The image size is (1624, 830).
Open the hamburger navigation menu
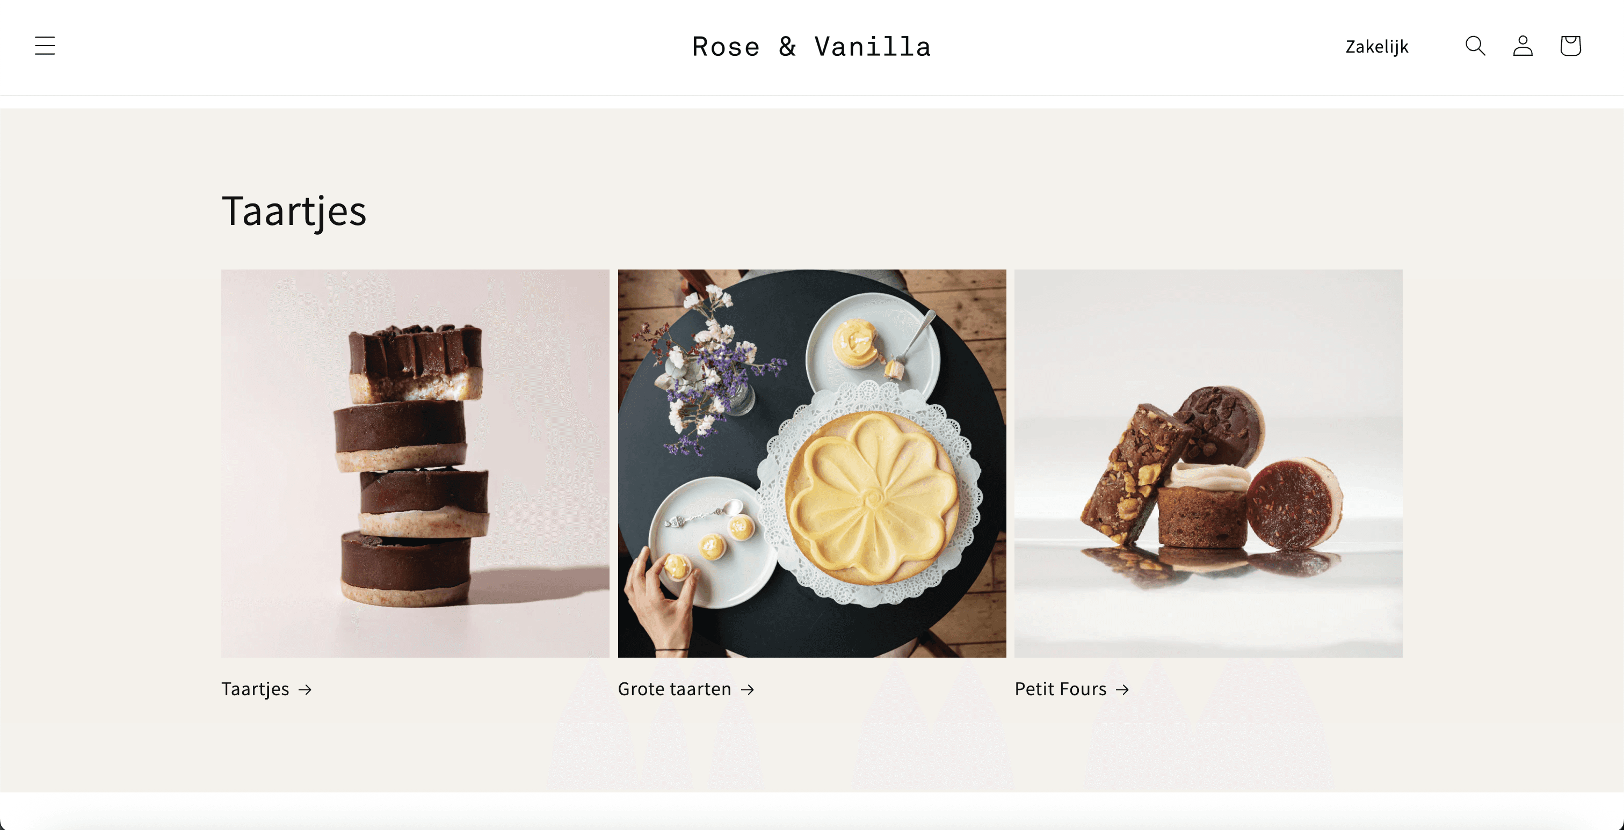pyautogui.click(x=45, y=46)
